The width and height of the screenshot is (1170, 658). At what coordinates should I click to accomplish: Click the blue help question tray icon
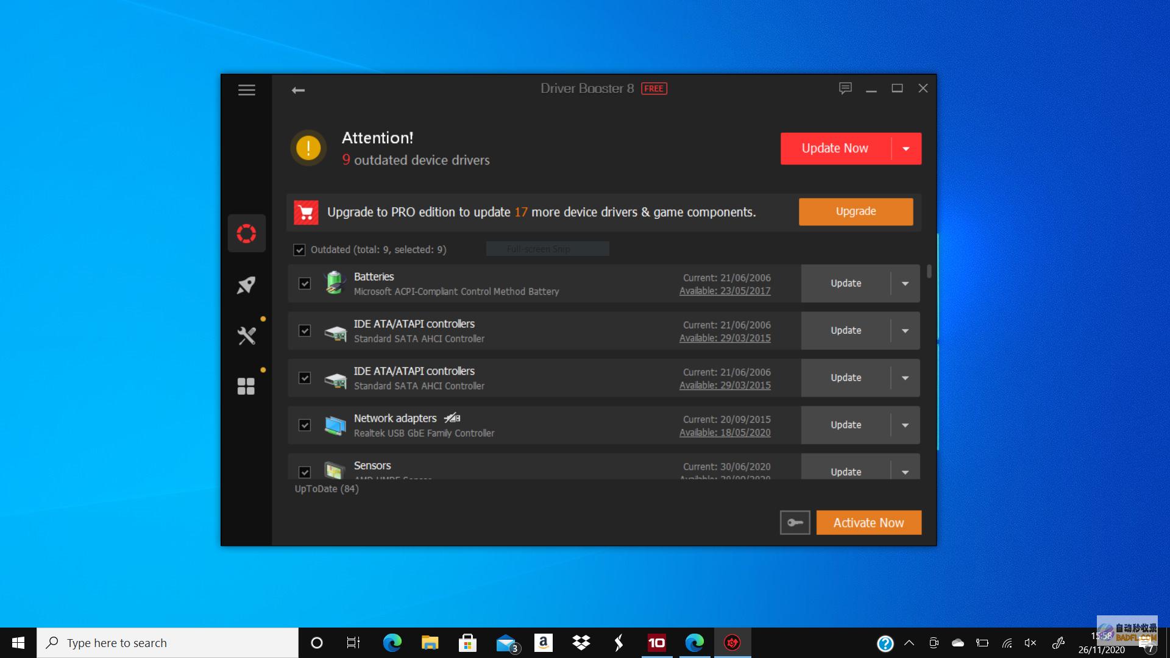coord(885,643)
